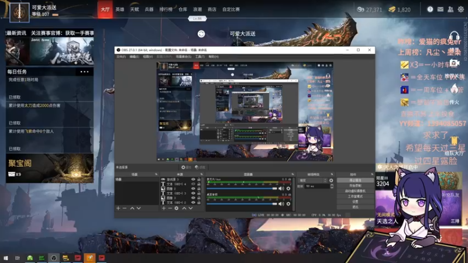468x263 pixels.
Task: Switch to the 英雄 tab in the game
Action: tap(120, 9)
